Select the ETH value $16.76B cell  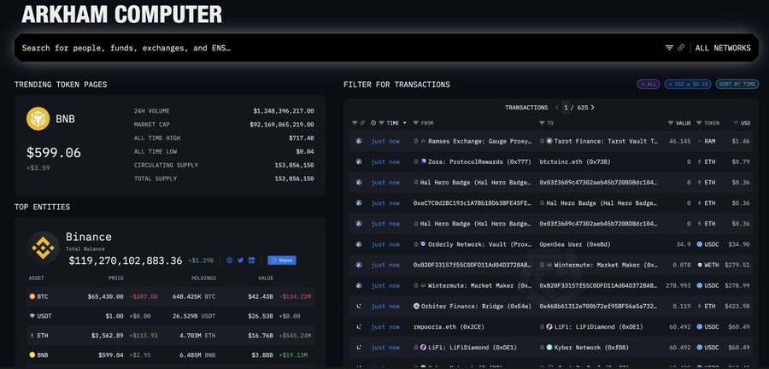(x=261, y=336)
